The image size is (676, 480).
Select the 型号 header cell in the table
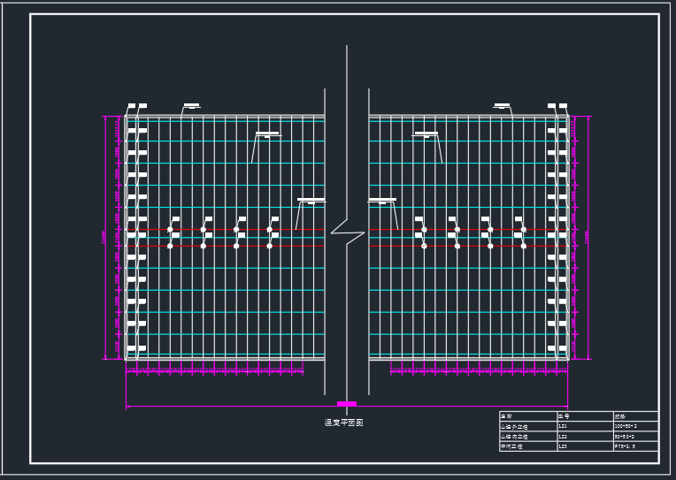[564, 415]
